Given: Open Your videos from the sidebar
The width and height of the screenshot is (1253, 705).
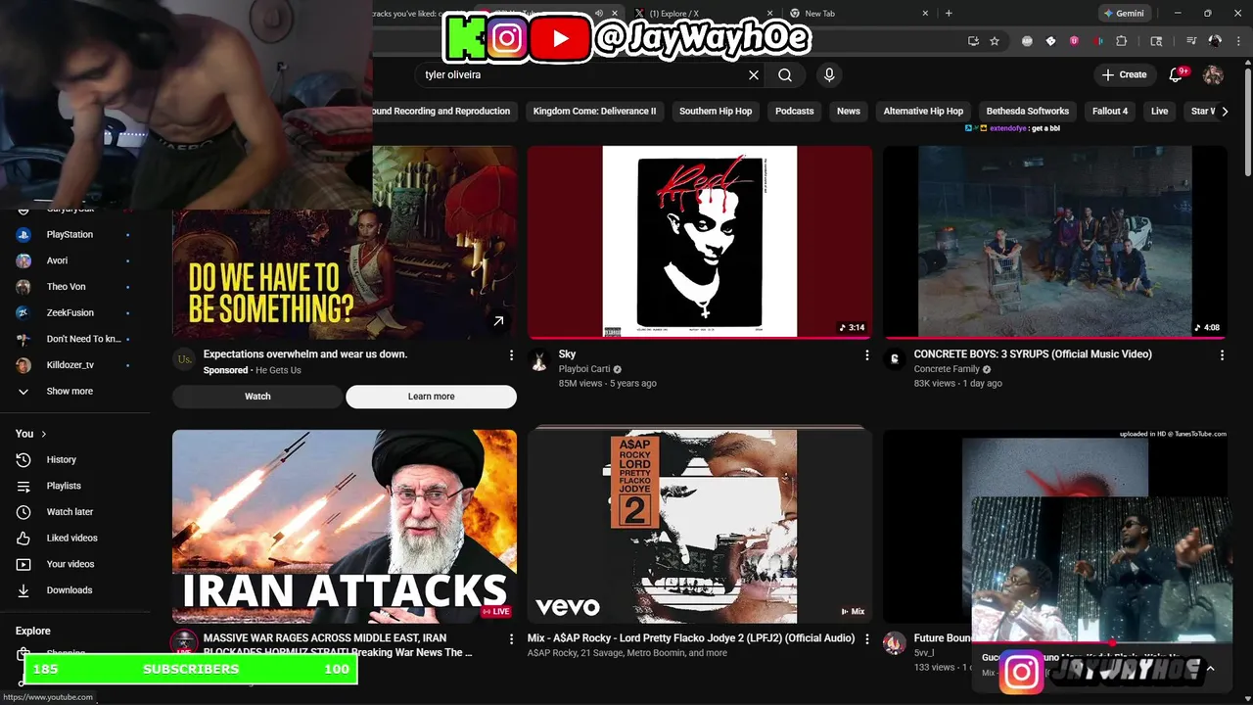Looking at the screenshot, I should tap(74, 564).
